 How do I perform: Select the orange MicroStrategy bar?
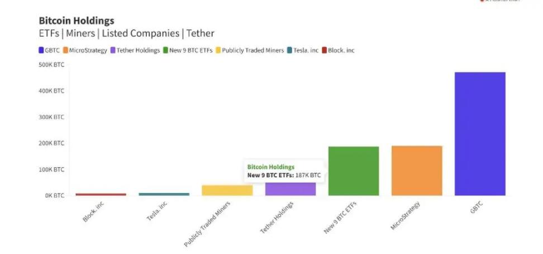[x=417, y=171]
